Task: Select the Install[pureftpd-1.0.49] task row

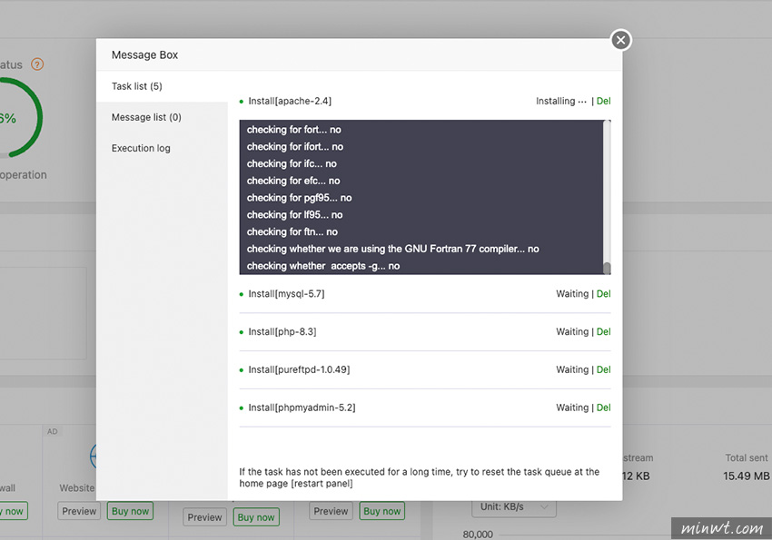Action: [x=425, y=369]
